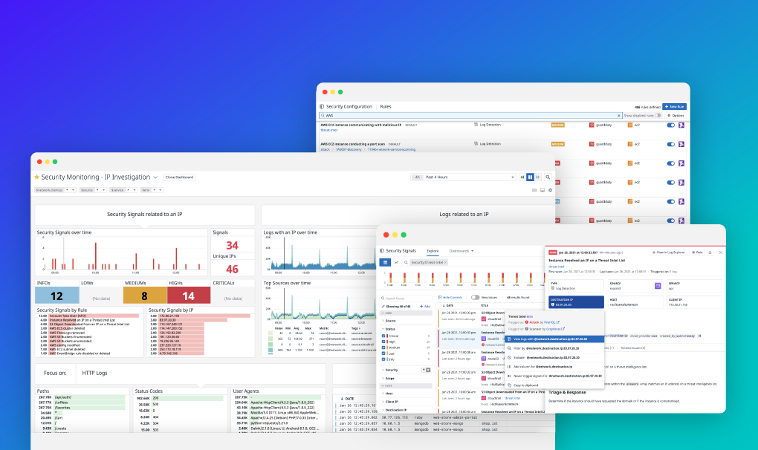Toggle Show disabled rules
This screenshot has height=450, width=758.
pos(658,116)
